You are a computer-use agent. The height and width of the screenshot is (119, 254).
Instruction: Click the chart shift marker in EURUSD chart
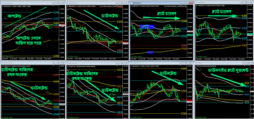[x=53, y=6]
